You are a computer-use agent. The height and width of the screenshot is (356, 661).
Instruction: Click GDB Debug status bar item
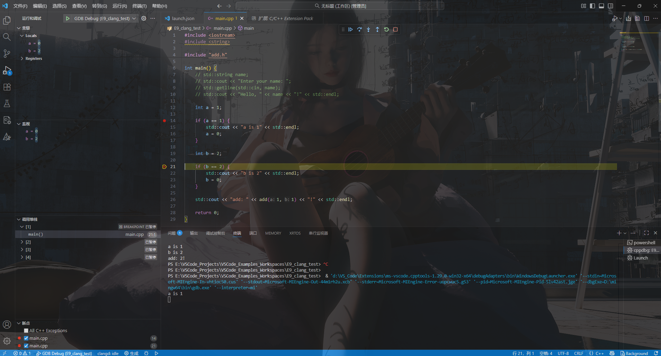point(64,353)
